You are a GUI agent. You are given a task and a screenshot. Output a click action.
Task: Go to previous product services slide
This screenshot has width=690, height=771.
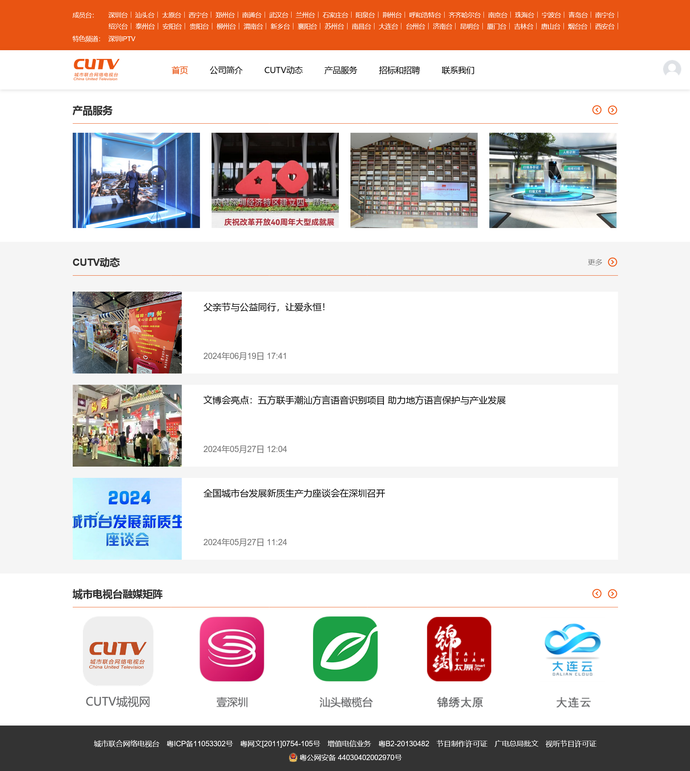pyautogui.click(x=597, y=110)
